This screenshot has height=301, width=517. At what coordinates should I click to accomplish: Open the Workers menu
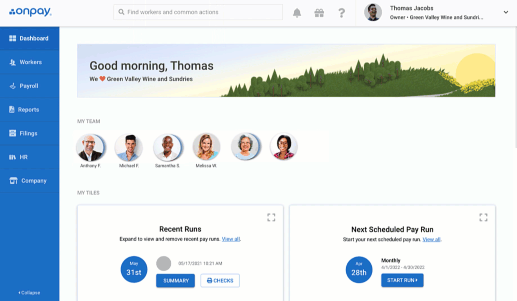pos(30,62)
